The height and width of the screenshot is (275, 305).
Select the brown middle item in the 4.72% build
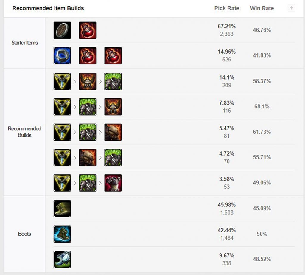click(88, 157)
